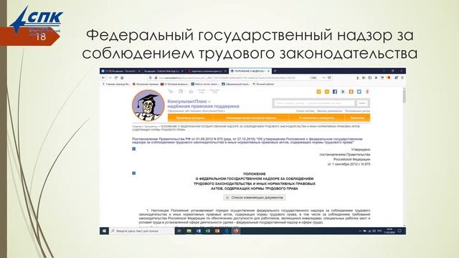
Task: Open Word from the taskbar
Action: click(198, 231)
